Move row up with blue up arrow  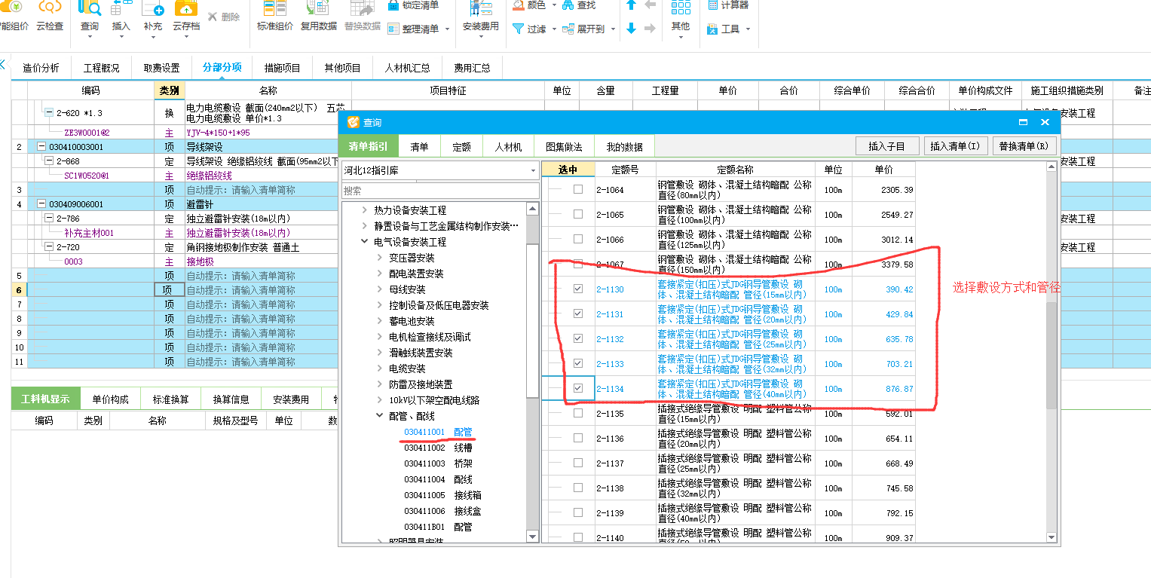pyautogui.click(x=632, y=5)
